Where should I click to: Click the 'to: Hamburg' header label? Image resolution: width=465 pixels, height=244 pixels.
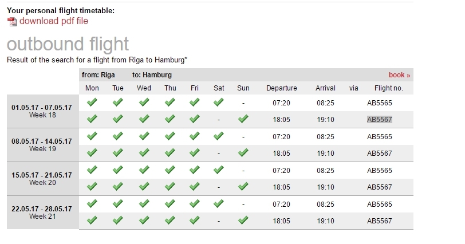click(x=152, y=75)
